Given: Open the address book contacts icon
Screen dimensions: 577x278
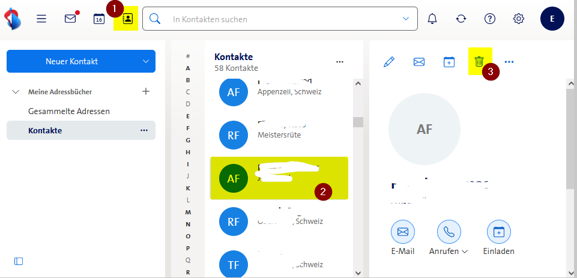Looking at the screenshot, I should point(128,19).
